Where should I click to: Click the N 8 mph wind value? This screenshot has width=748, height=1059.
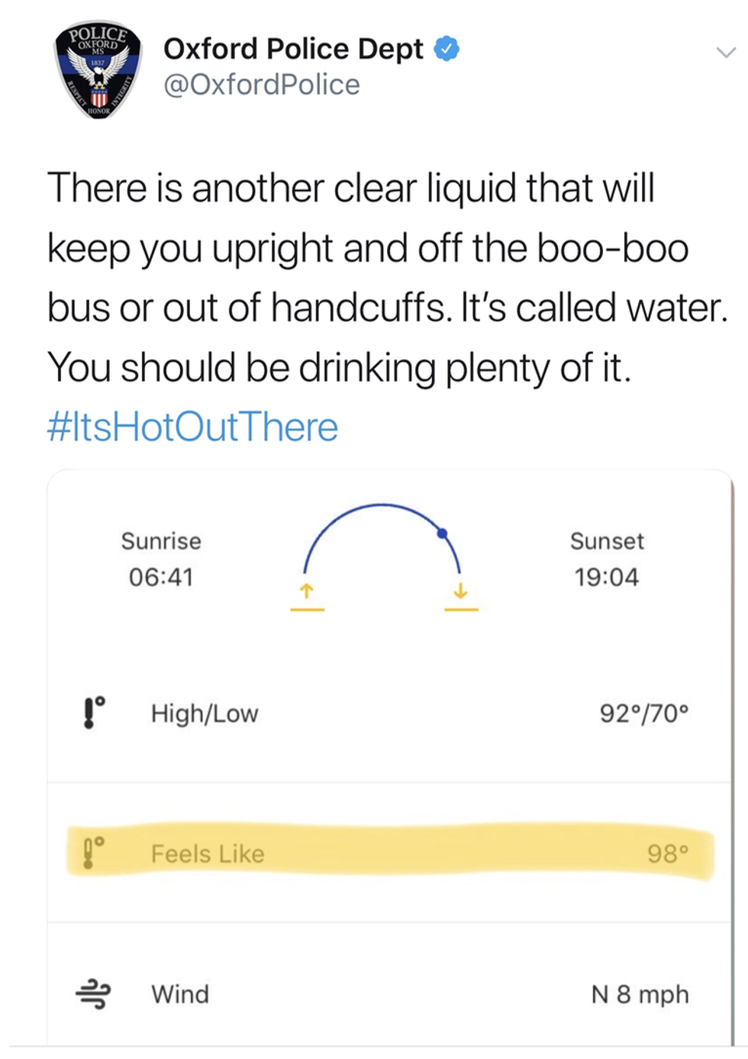640,994
